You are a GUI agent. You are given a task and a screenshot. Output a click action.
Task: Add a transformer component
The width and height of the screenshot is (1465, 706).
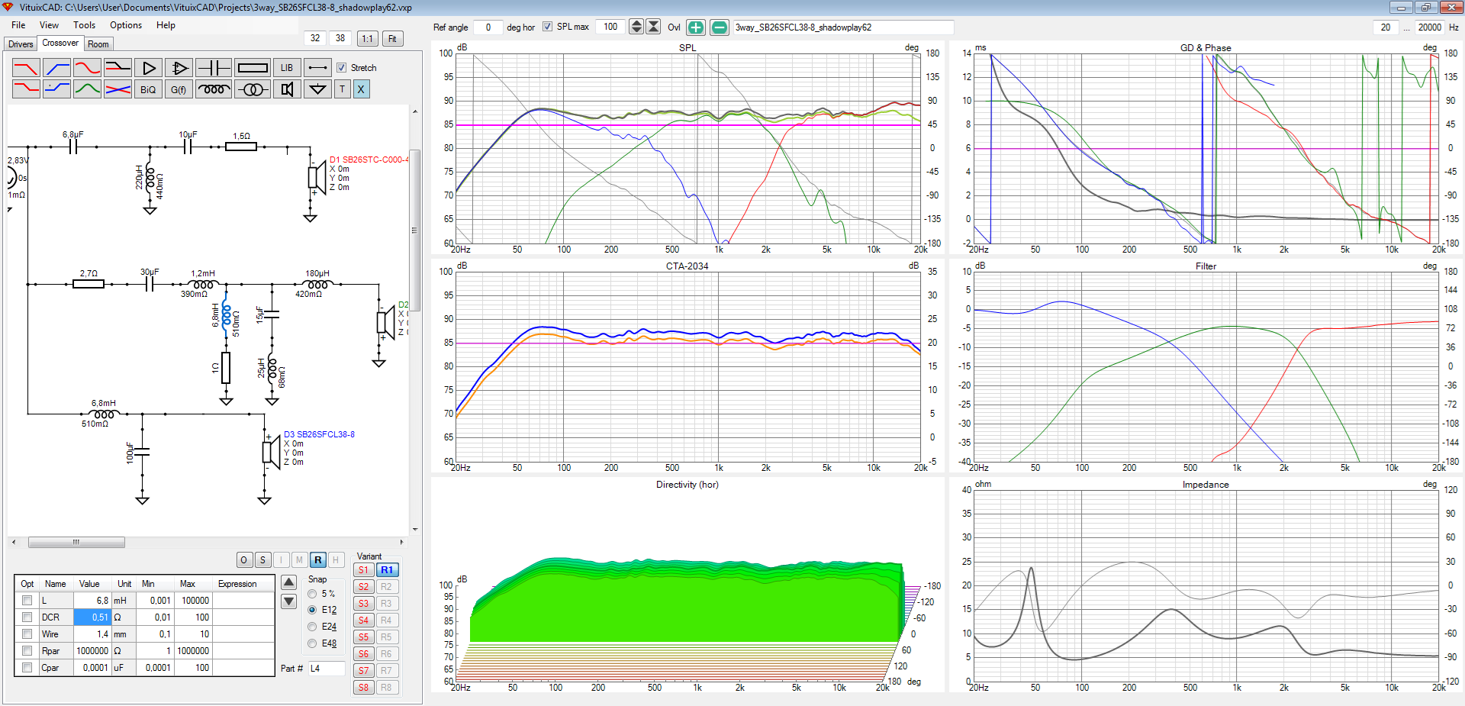[x=253, y=89]
